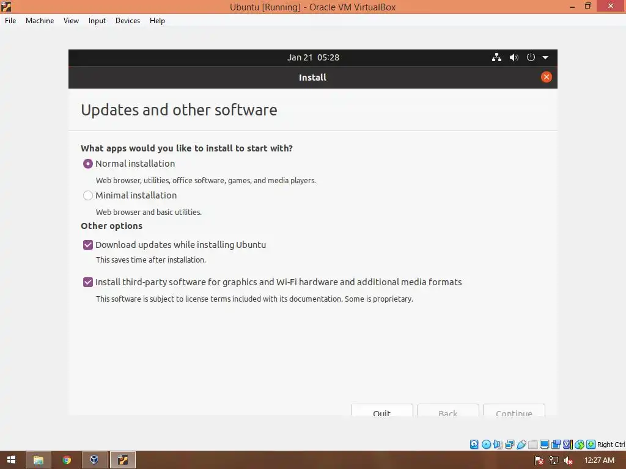Click the Right Ctrl host key label

click(611, 445)
